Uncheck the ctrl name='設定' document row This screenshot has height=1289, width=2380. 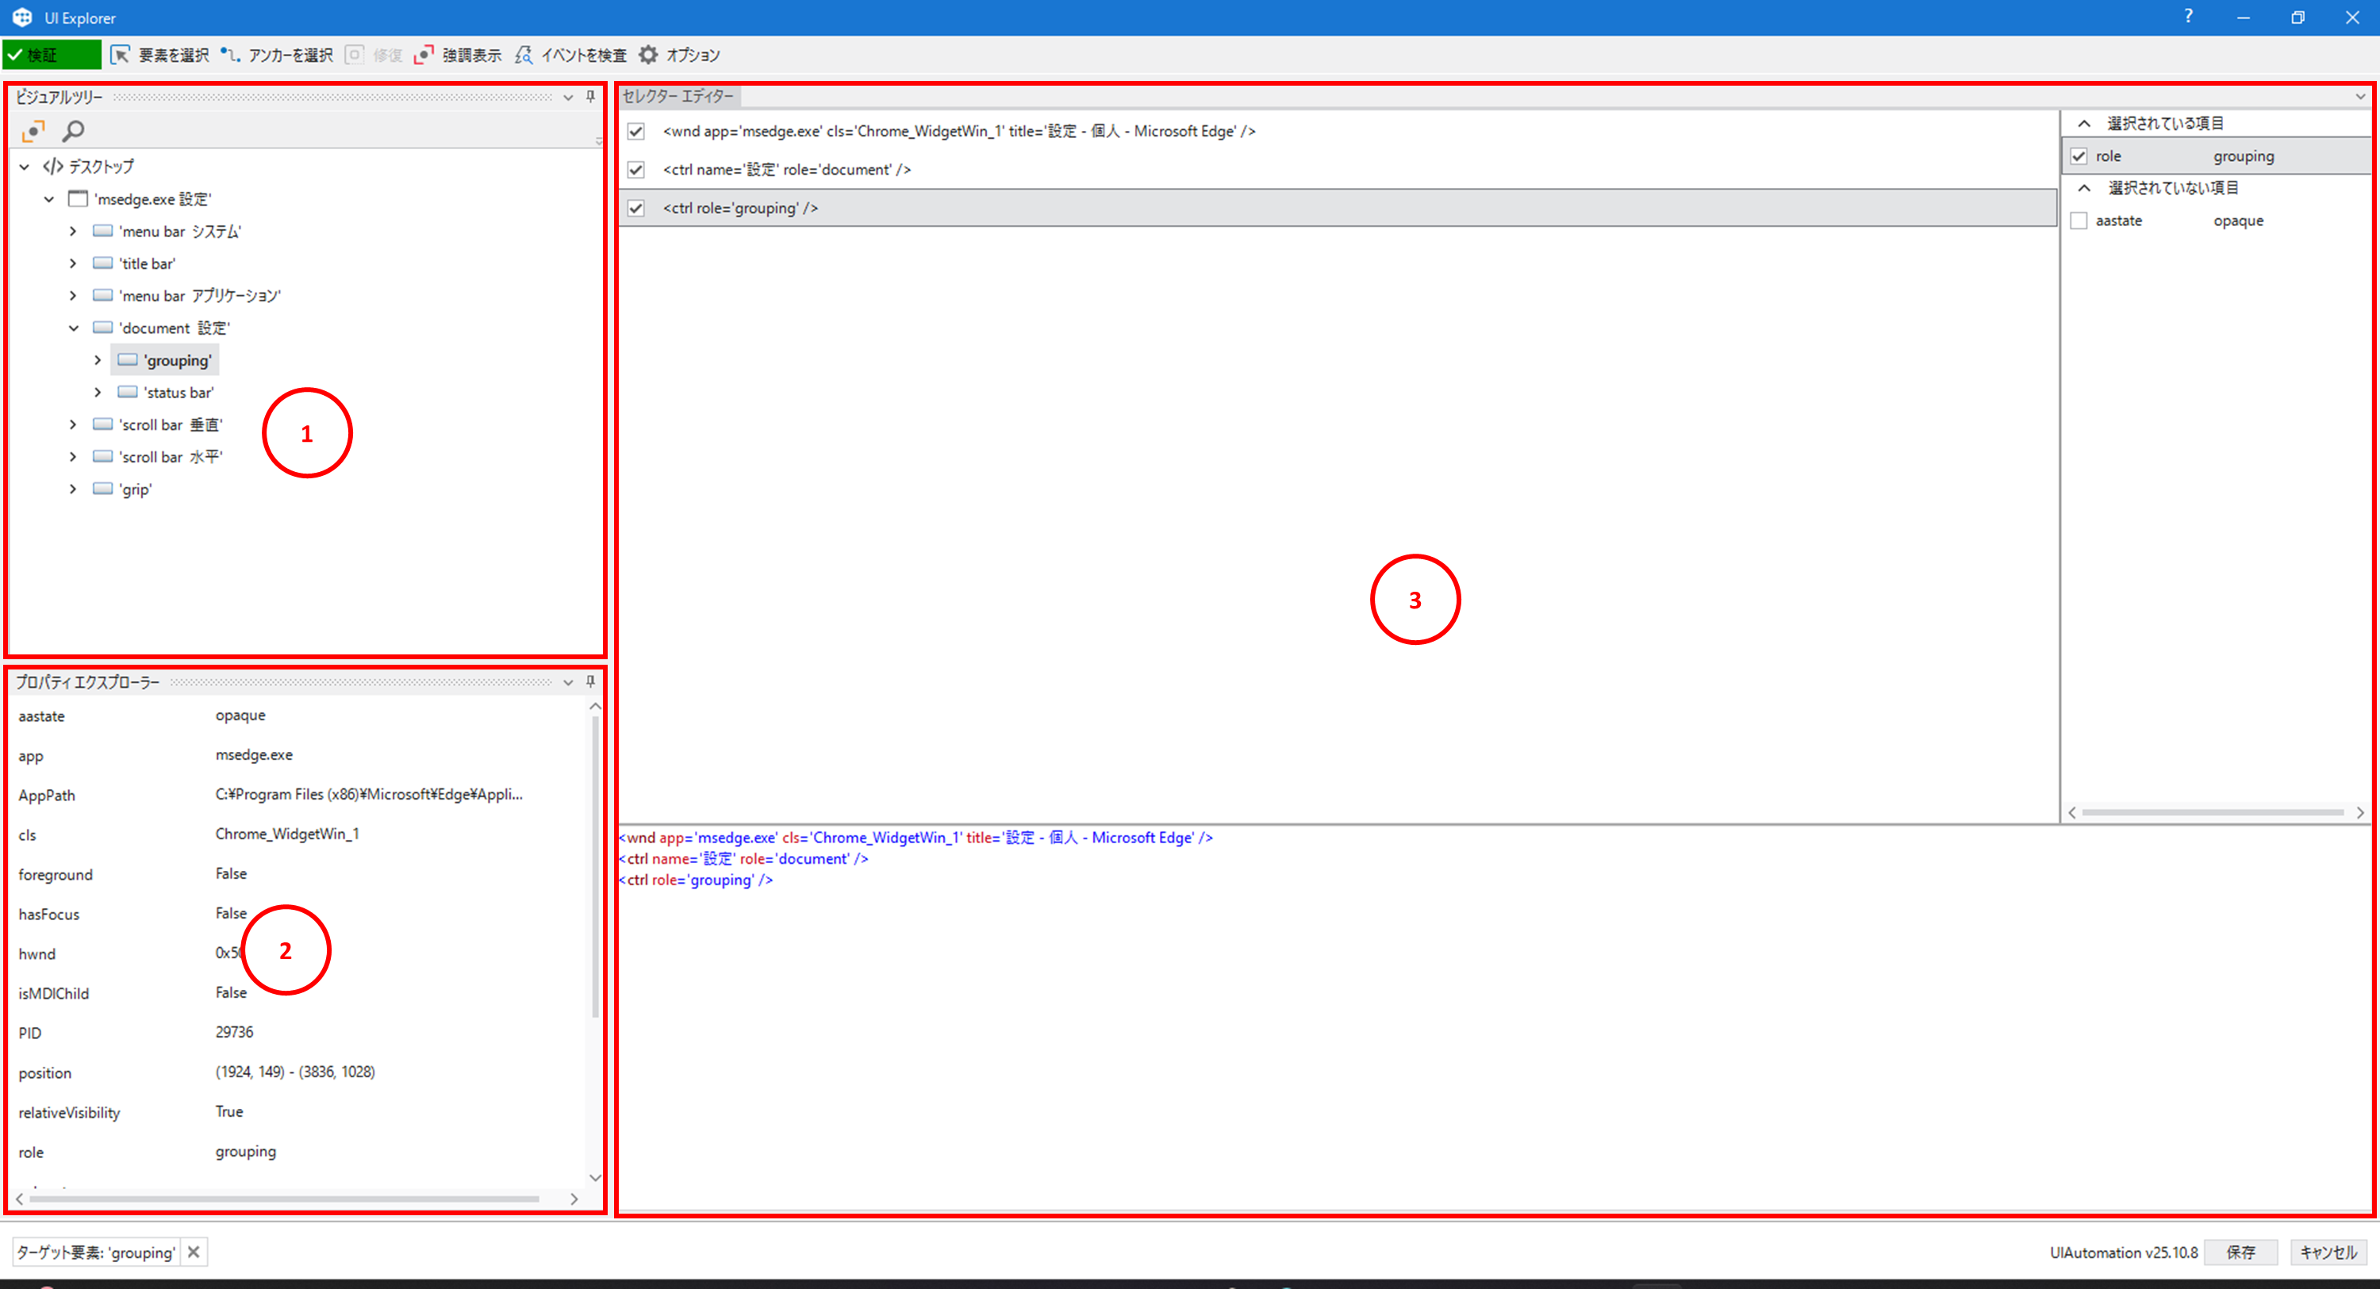(x=635, y=170)
